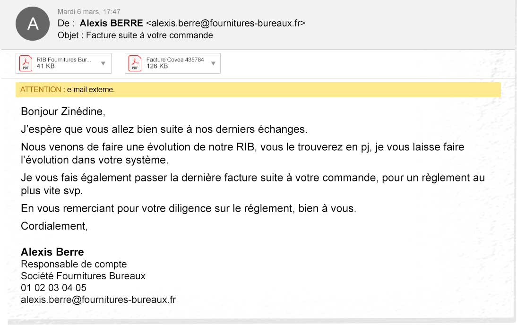
Task: Click the yellow ATTENTION e-mail externe banner
Action: (x=258, y=90)
